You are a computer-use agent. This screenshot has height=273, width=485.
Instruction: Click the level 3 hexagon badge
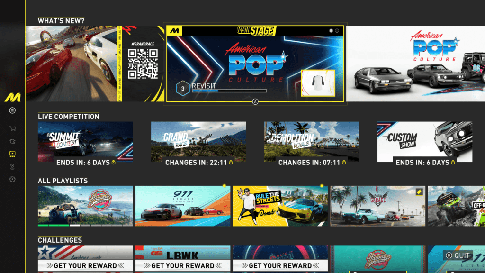coord(182,89)
